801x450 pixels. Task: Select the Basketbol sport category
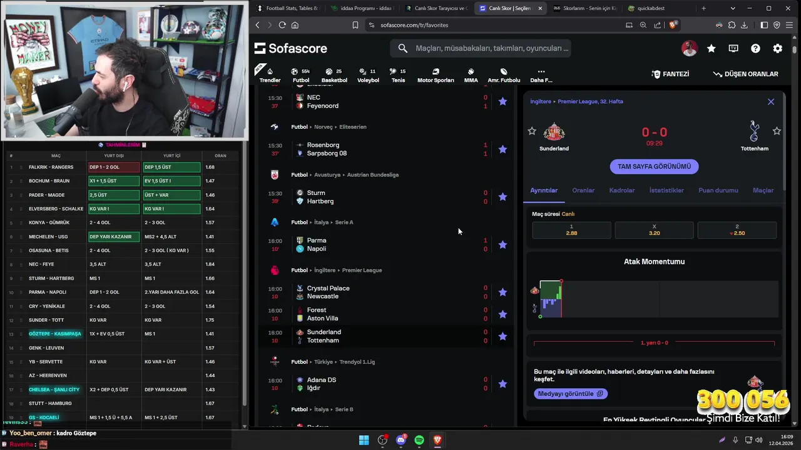334,75
